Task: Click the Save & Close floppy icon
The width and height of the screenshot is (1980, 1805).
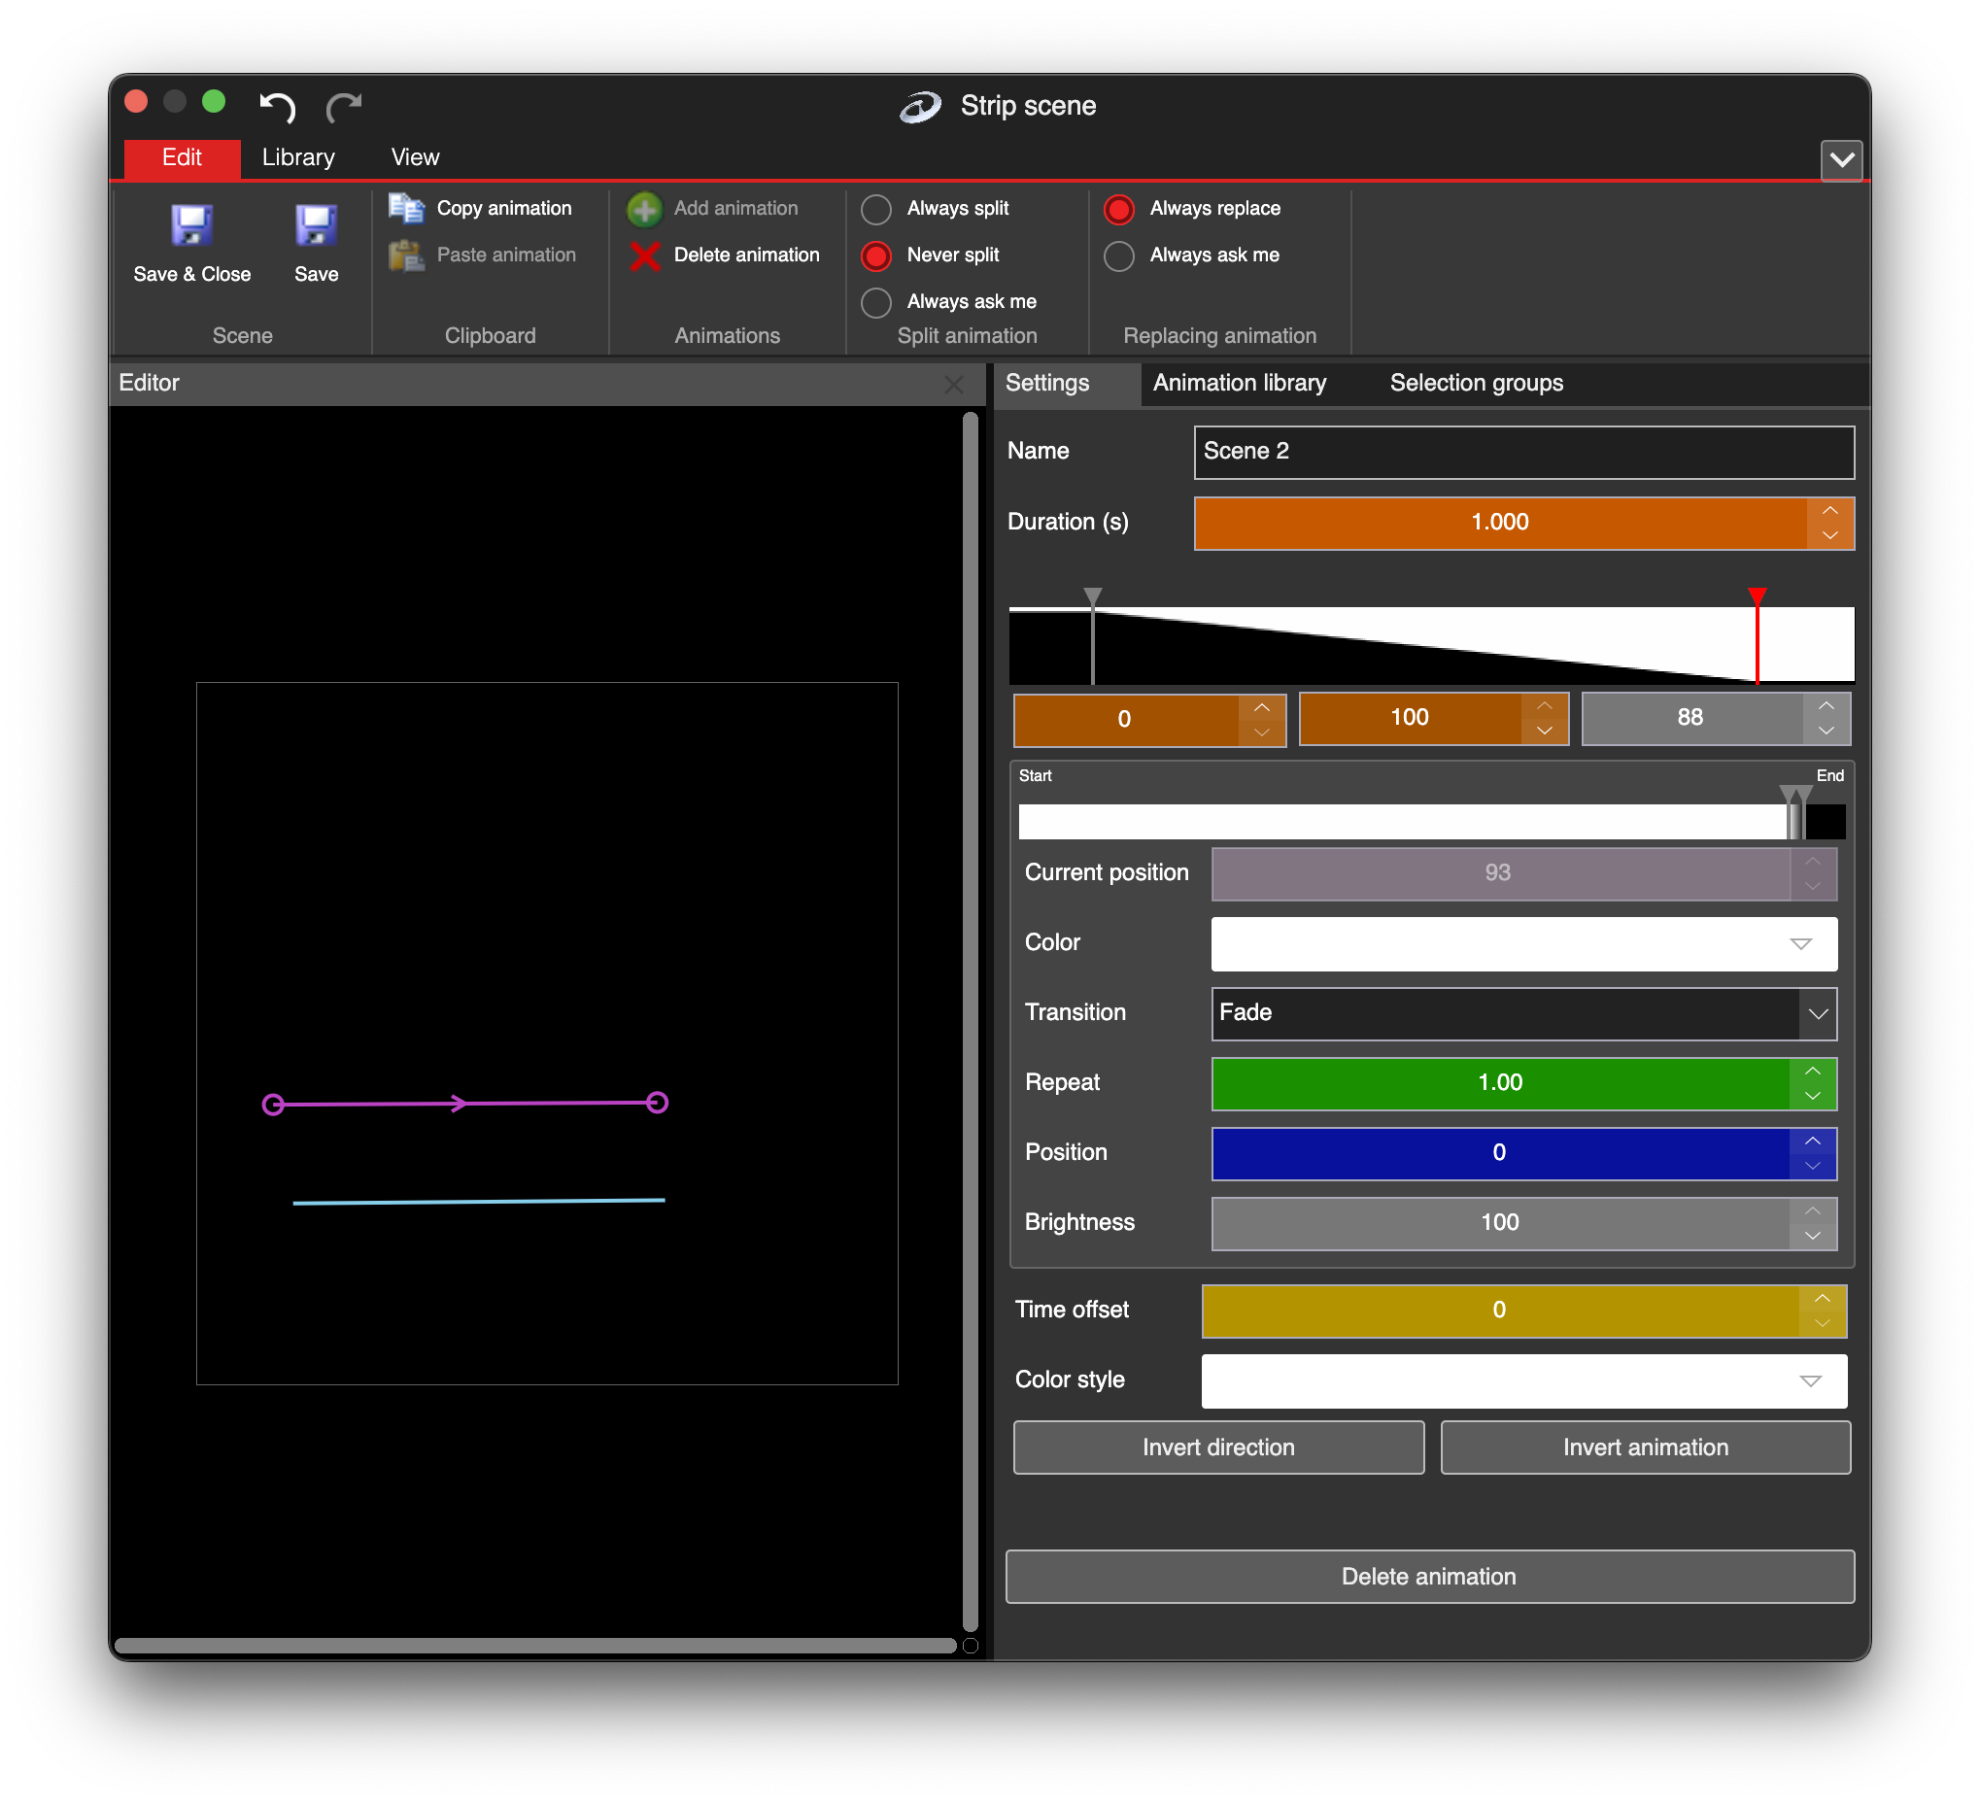Action: coord(191,224)
